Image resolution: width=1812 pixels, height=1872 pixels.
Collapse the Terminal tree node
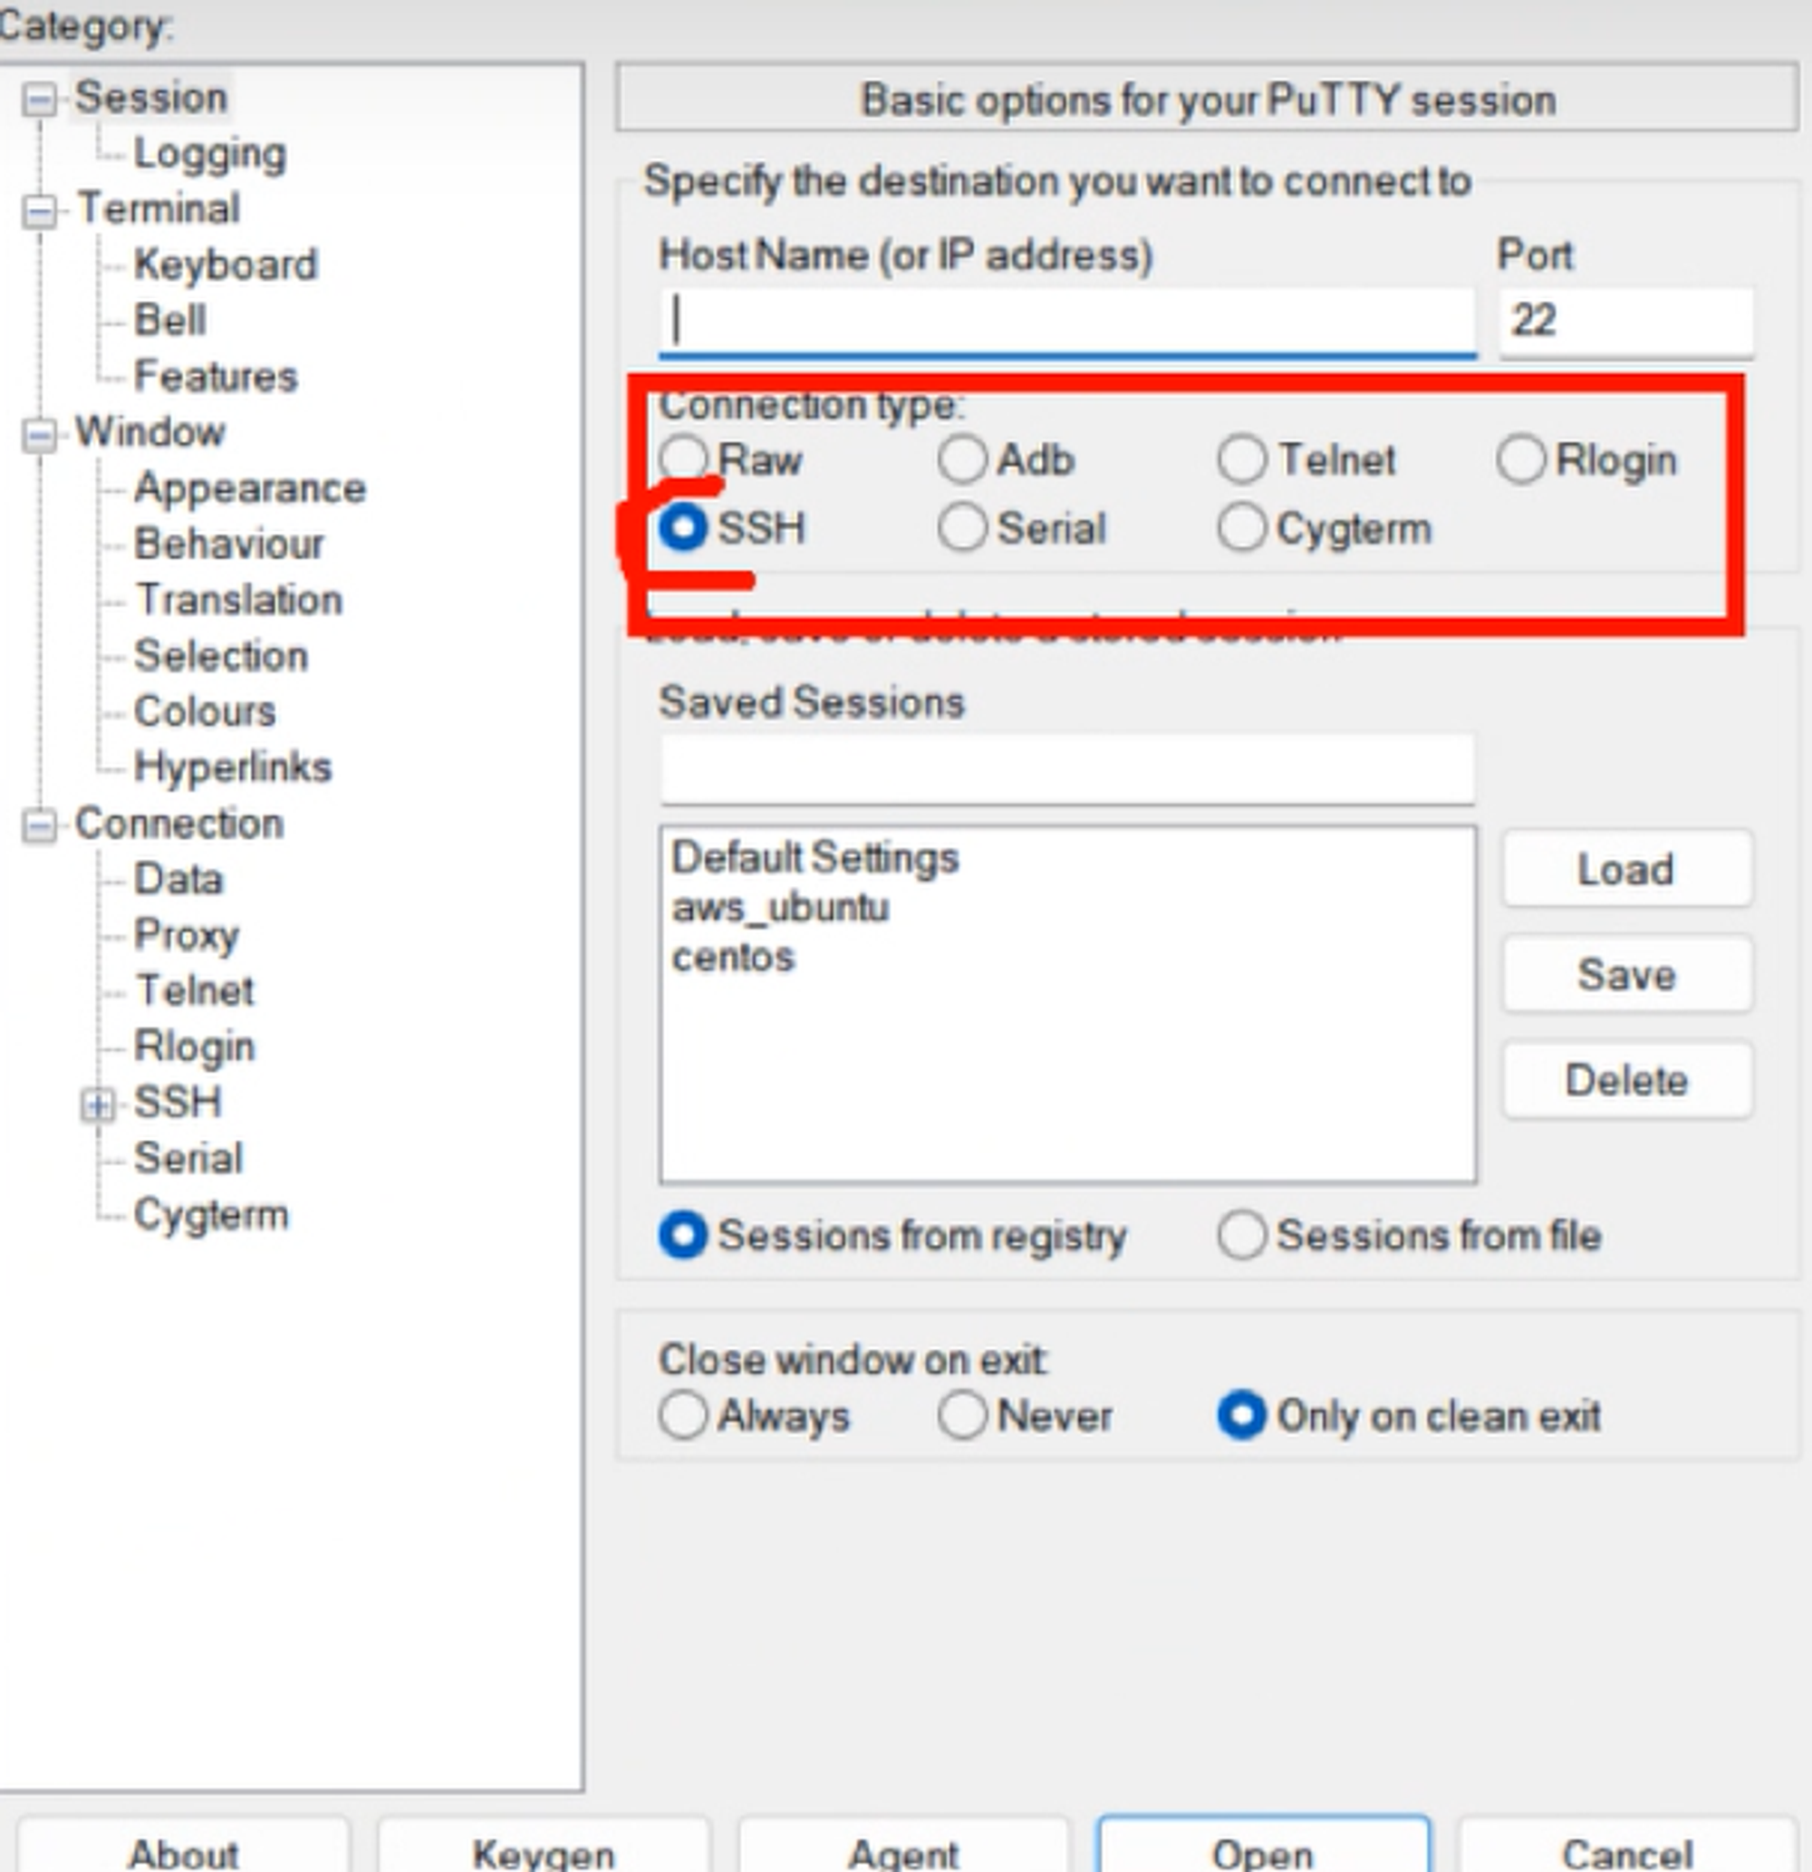point(39,210)
